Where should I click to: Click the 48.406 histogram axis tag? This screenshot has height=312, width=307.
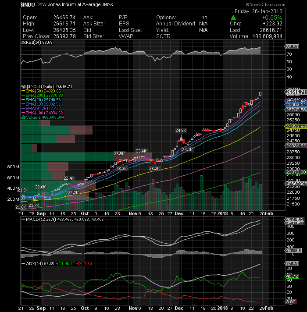coord(293,251)
